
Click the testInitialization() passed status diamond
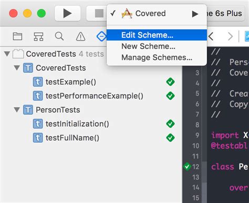[x=170, y=124]
